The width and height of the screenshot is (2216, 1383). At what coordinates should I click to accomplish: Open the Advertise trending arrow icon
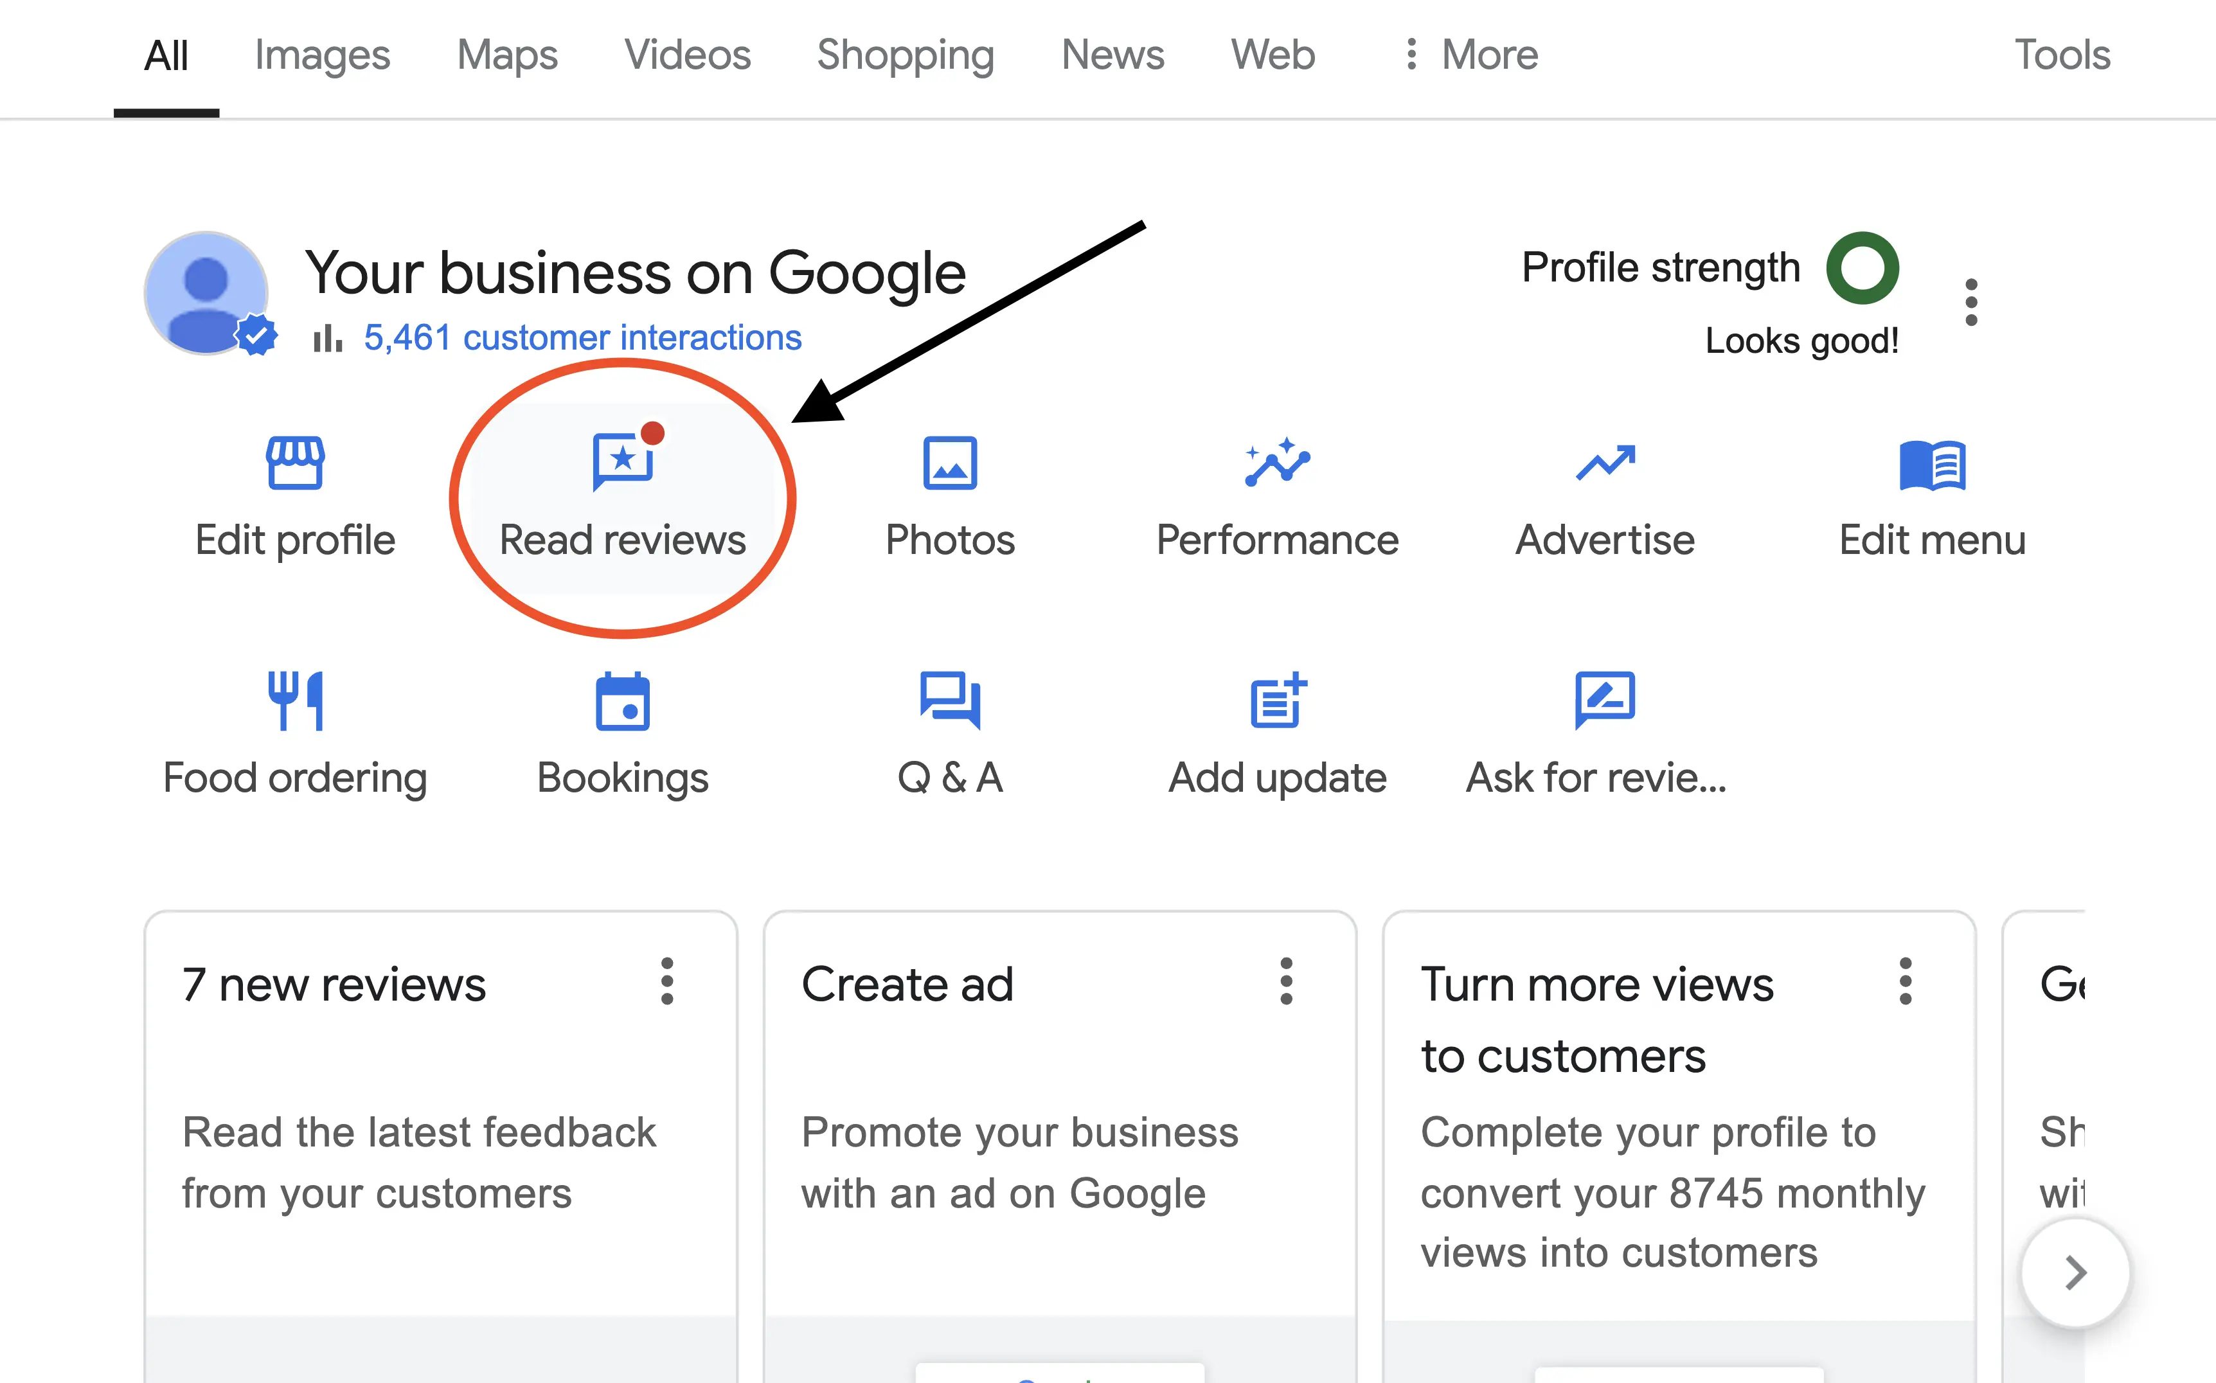click(x=1605, y=463)
